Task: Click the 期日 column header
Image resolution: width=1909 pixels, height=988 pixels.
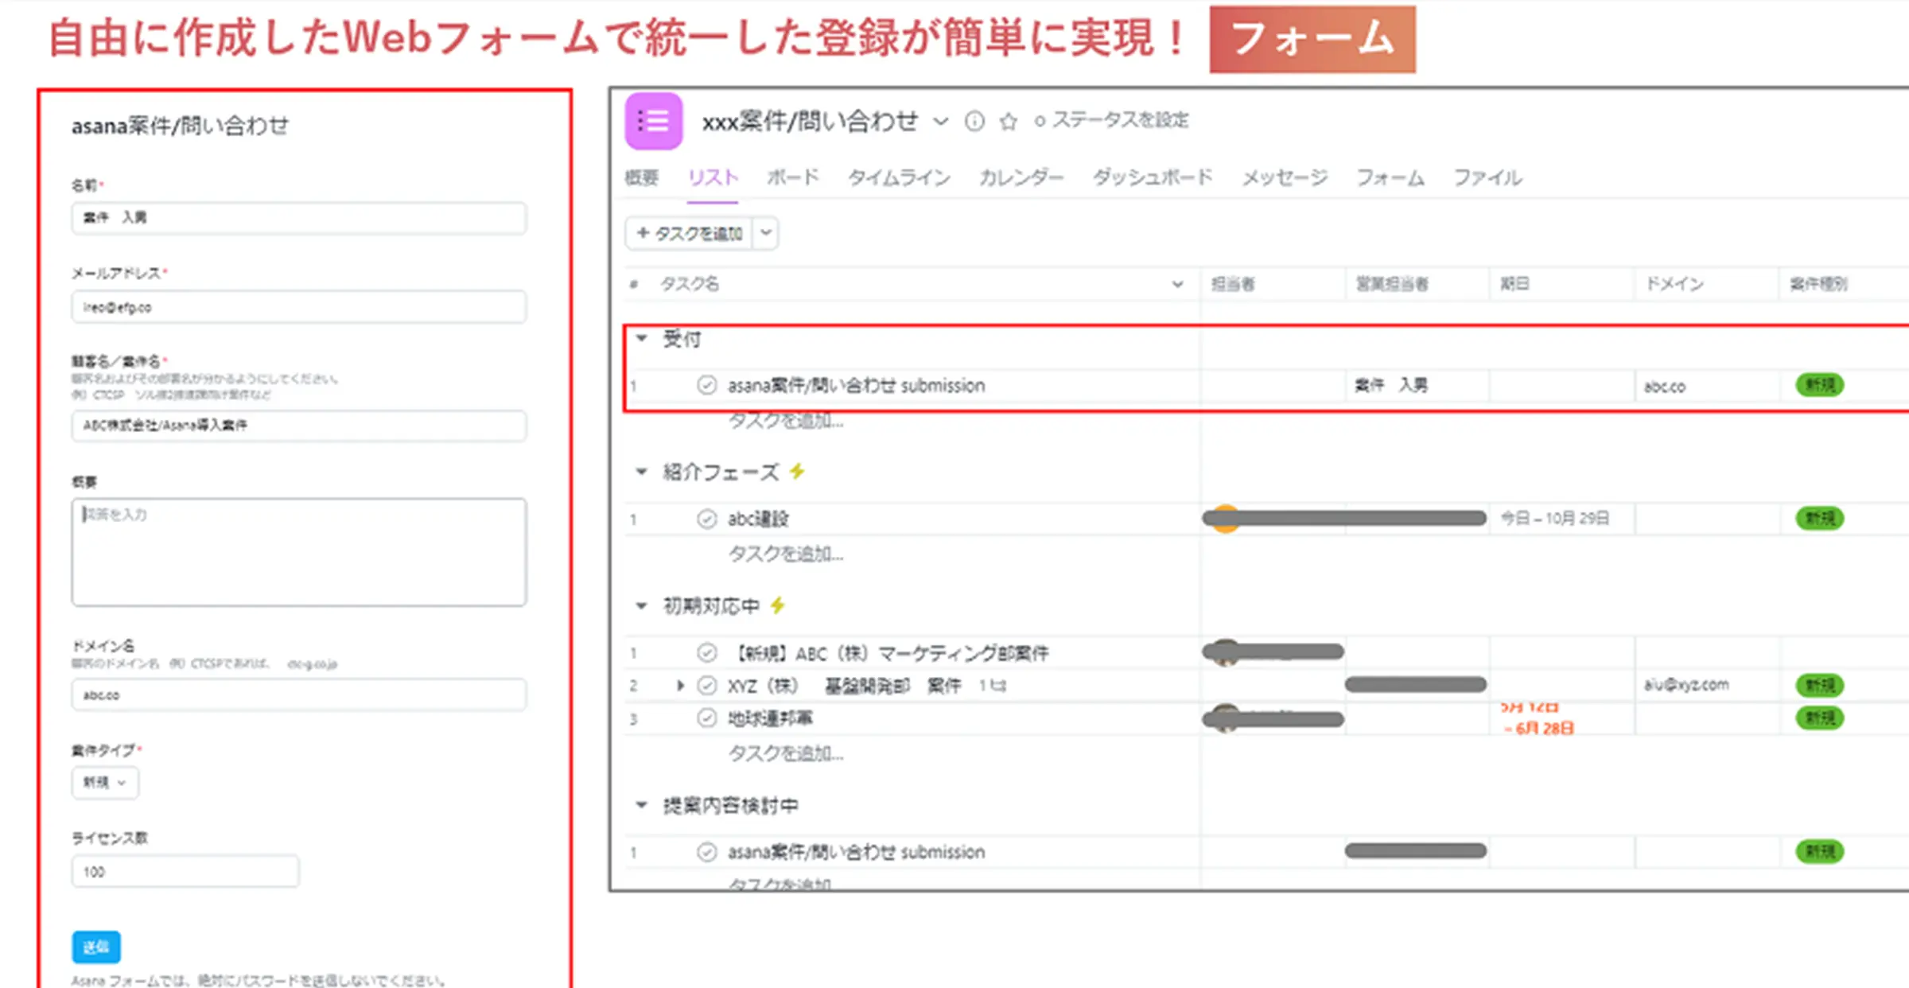Action: click(1514, 284)
